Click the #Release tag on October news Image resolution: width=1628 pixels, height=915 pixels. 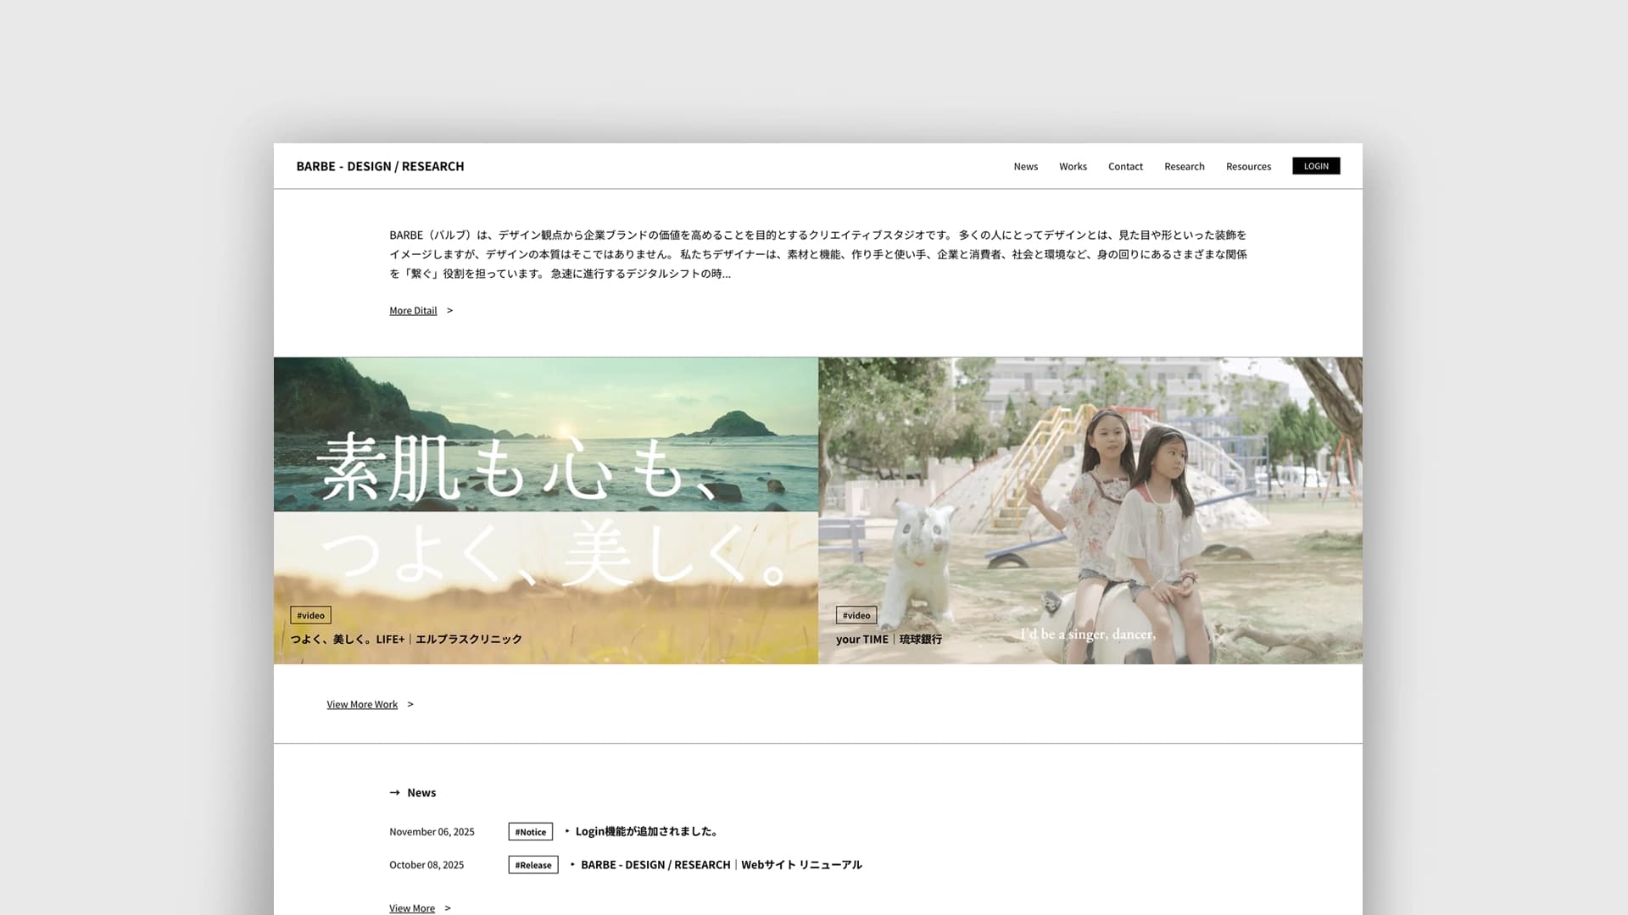coord(532,865)
